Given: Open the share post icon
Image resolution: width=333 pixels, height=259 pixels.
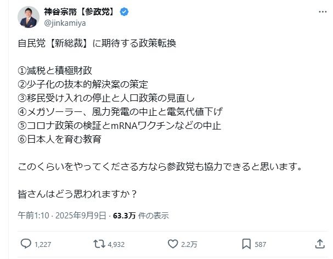Looking at the screenshot, I should pos(320,243).
